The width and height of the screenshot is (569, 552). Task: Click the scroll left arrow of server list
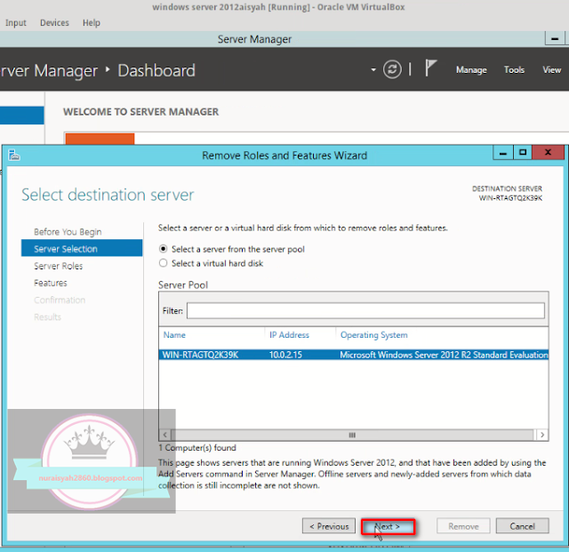[165, 435]
